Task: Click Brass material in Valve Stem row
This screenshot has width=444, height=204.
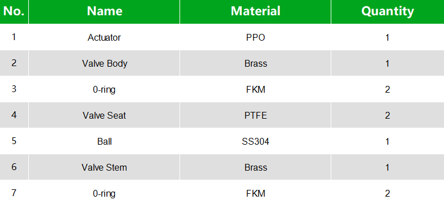Action: [x=255, y=167]
